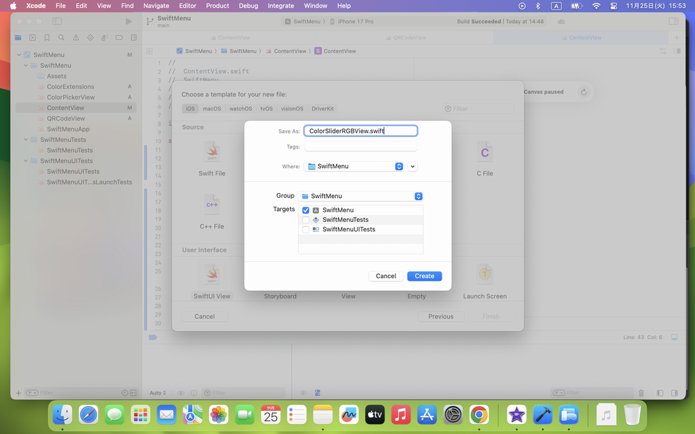The height and width of the screenshot is (434, 695).
Task: Select the C++ File template icon
Action: (212, 205)
